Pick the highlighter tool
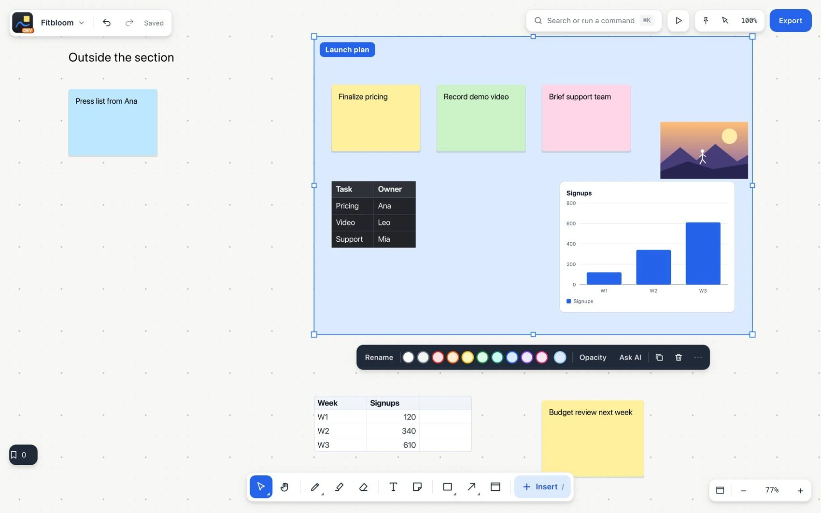The image size is (821, 513). (x=339, y=487)
